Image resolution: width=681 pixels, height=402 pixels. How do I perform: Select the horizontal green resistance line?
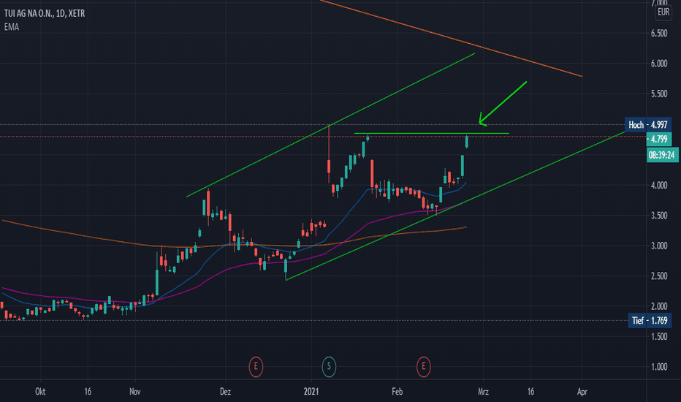431,134
